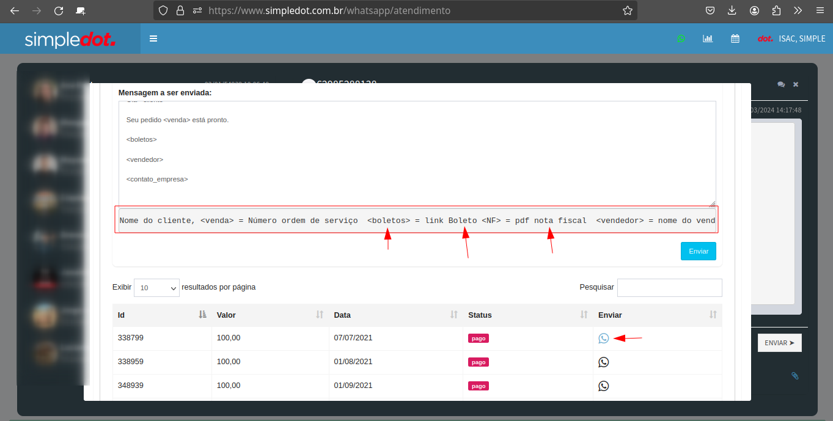Click the Pesquisar search field
Screen dimensions: 833x421
click(x=669, y=287)
